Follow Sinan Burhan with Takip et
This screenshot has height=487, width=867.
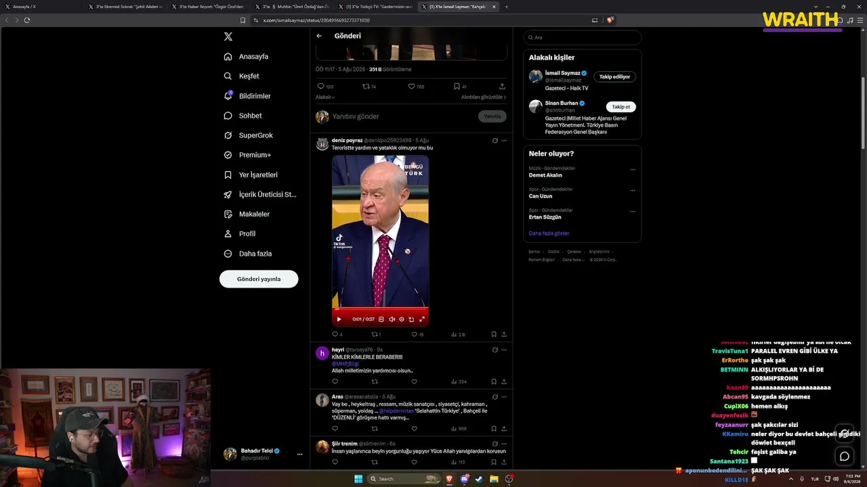tap(621, 107)
